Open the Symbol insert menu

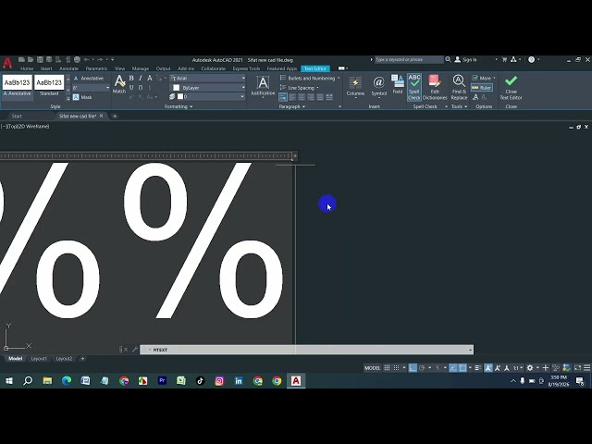point(378,86)
